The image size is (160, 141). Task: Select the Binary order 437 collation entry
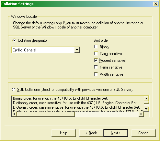pos(60,98)
